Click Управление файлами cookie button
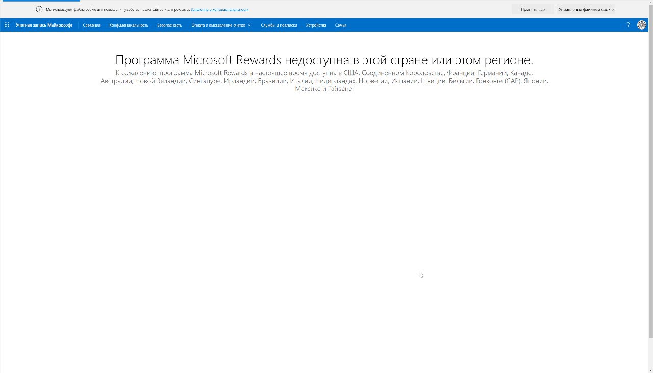Image resolution: width=653 pixels, height=373 pixels. tap(586, 9)
